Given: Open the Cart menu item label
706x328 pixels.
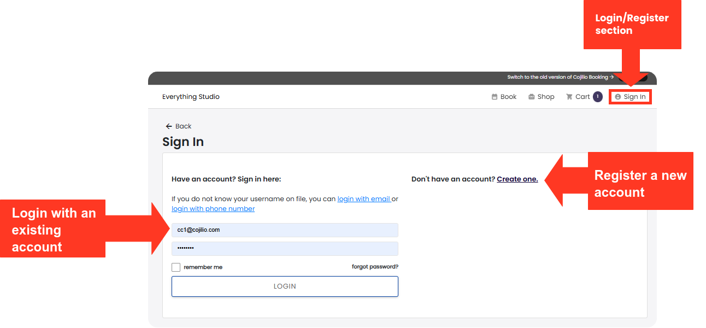Looking at the screenshot, I should point(583,97).
